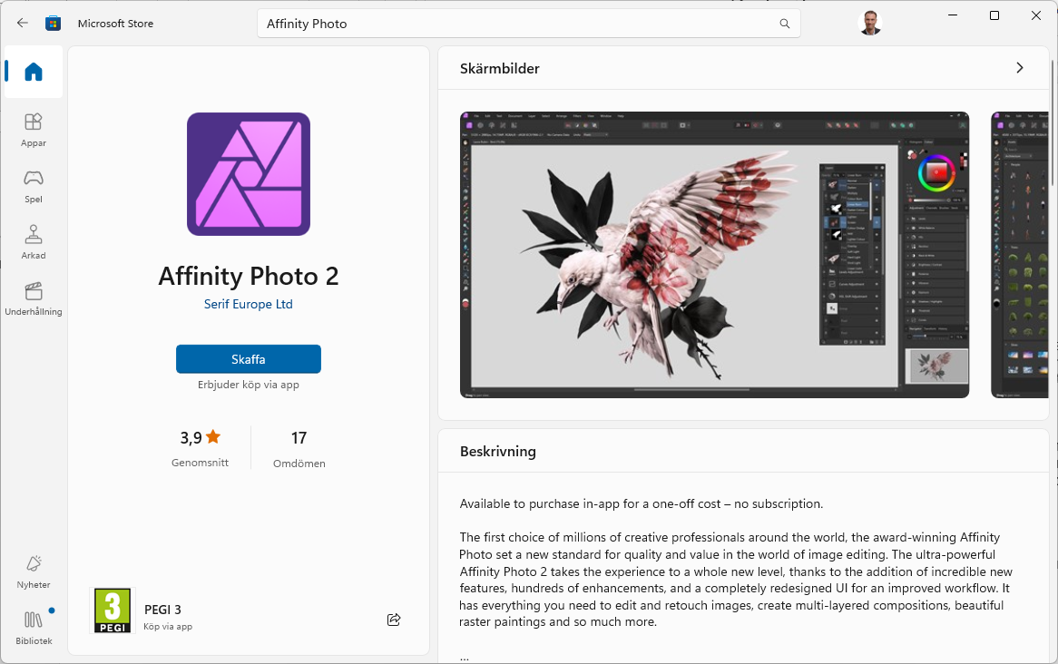This screenshot has height=664, width=1058.
Task: Open Underhållning section in sidebar
Action: point(34,298)
